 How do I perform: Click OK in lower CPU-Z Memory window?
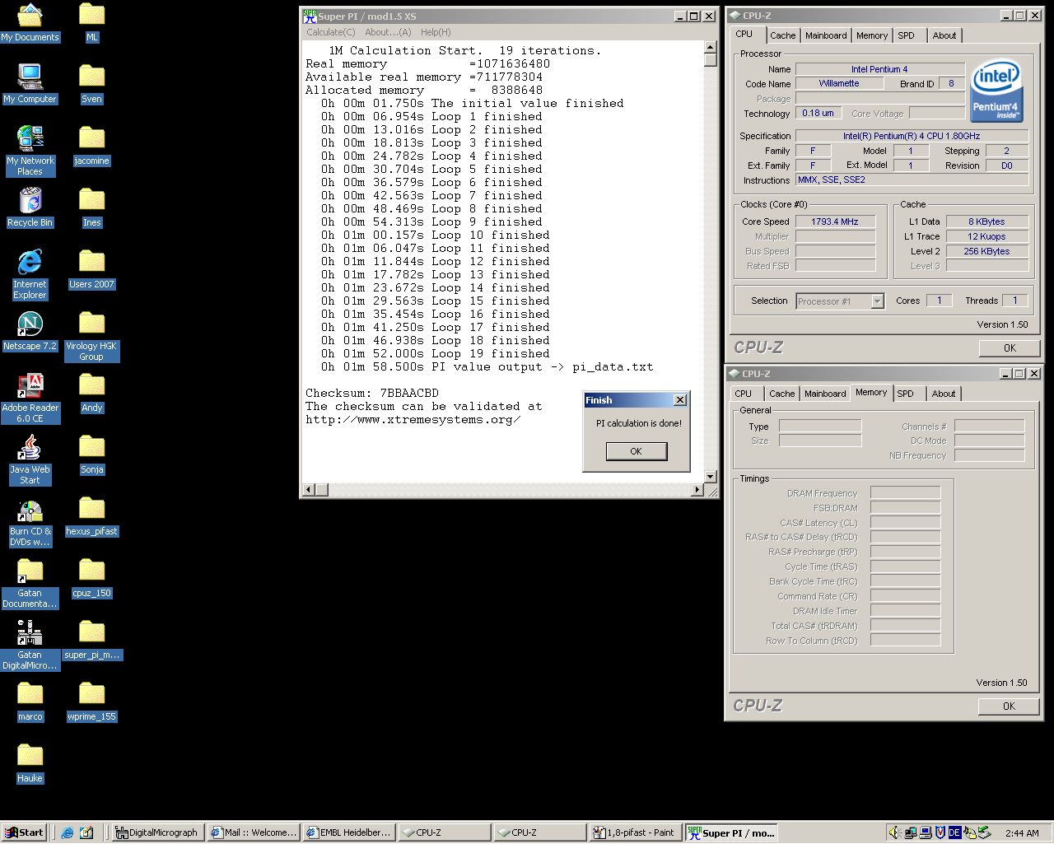pyautogui.click(x=1009, y=706)
